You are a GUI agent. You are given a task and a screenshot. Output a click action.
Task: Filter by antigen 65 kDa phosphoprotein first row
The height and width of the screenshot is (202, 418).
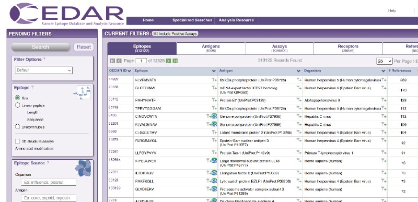(x=299, y=79)
